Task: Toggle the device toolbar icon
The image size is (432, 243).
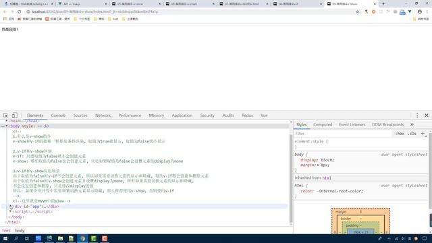Action: pyautogui.click(x=14, y=115)
